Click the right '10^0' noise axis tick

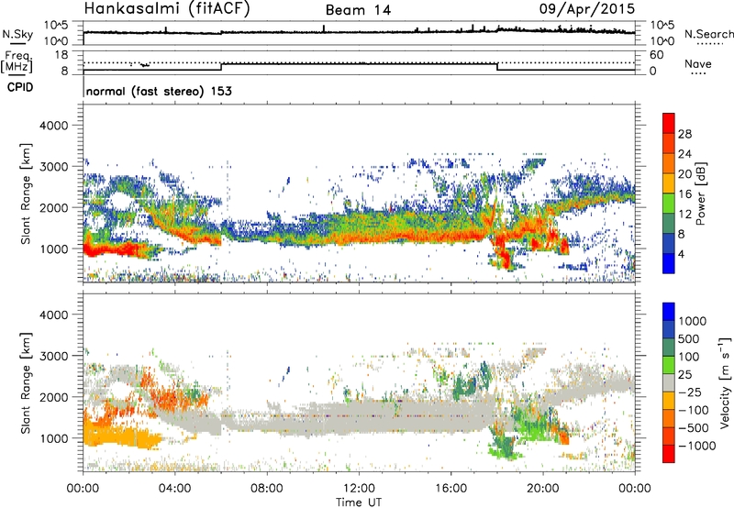(662, 41)
